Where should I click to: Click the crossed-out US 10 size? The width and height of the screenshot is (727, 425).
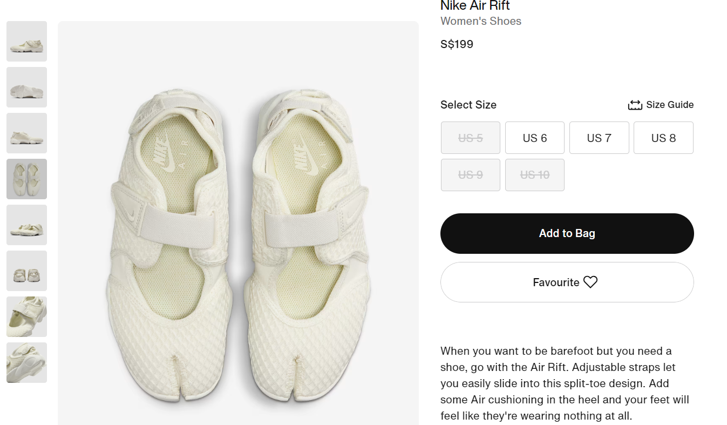pyautogui.click(x=534, y=175)
